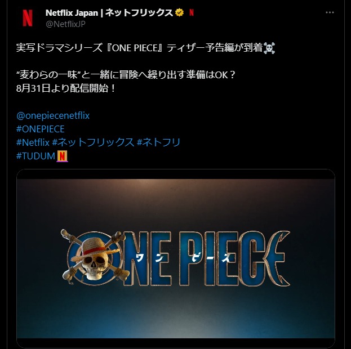Open the Netflix Japan profile avatar
The image size is (351, 349).
click(28, 18)
